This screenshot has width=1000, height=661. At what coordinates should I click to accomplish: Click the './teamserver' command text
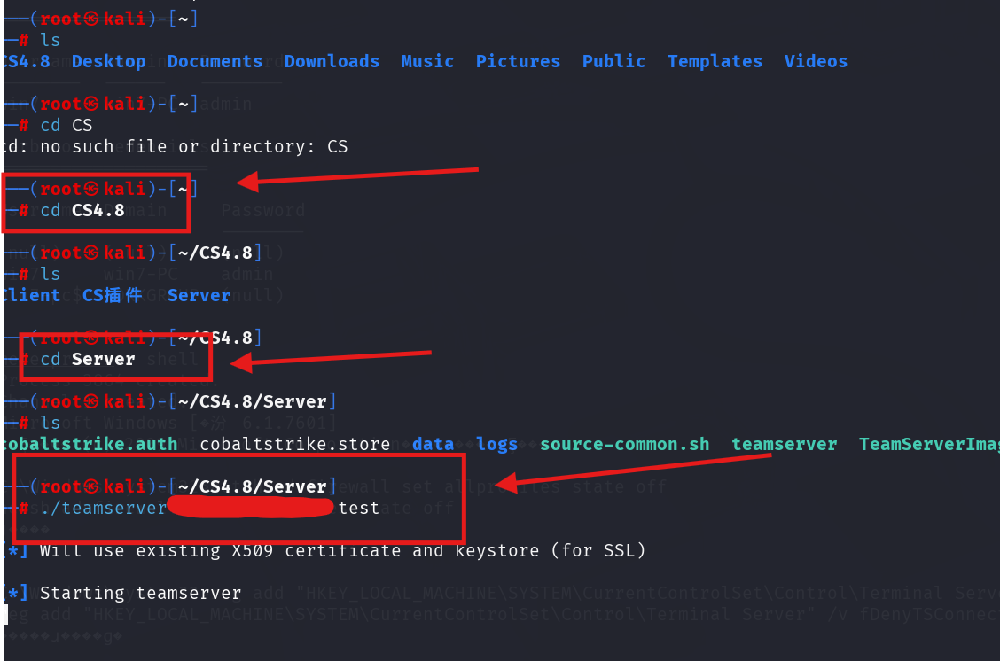click(x=104, y=508)
